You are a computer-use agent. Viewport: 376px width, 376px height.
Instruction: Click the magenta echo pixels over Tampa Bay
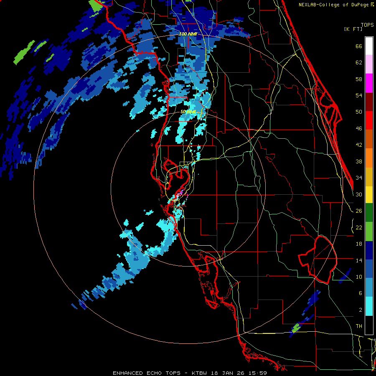pyautogui.click(x=181, y=192)
